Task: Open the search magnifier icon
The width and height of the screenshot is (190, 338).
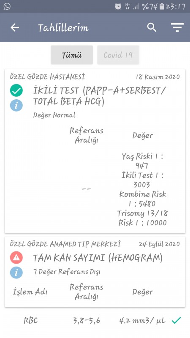Action: coord(152,27)
